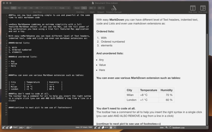Decrease editor font size in bottom bar

coord(3,127)
